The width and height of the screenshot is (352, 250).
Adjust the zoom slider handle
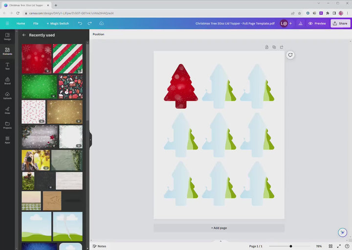[291, 246]
